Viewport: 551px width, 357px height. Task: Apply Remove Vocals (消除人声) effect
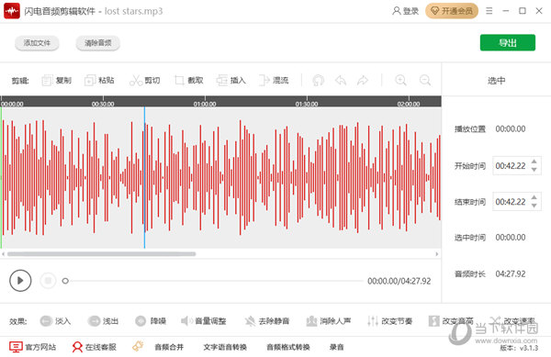click(x=328, y=321)
